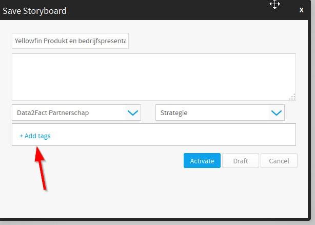Click the Yellowfin Produkt title input field
Image resolution: width=315 pixels, height=225 pixels.
pyautogui.click(x=70, y=41)
